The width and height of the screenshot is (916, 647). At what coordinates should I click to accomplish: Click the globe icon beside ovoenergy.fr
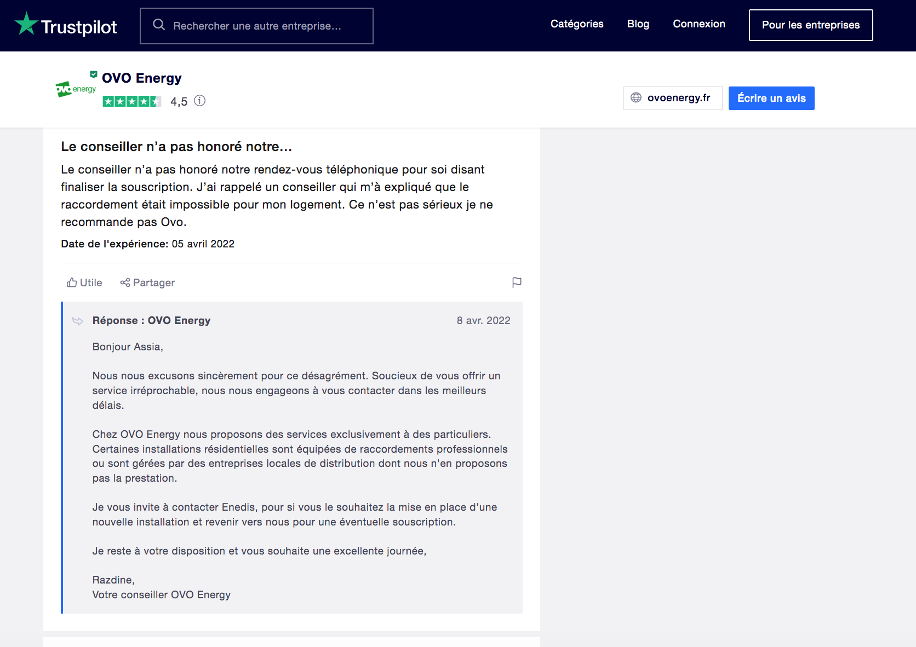click(x=636, y=97)
